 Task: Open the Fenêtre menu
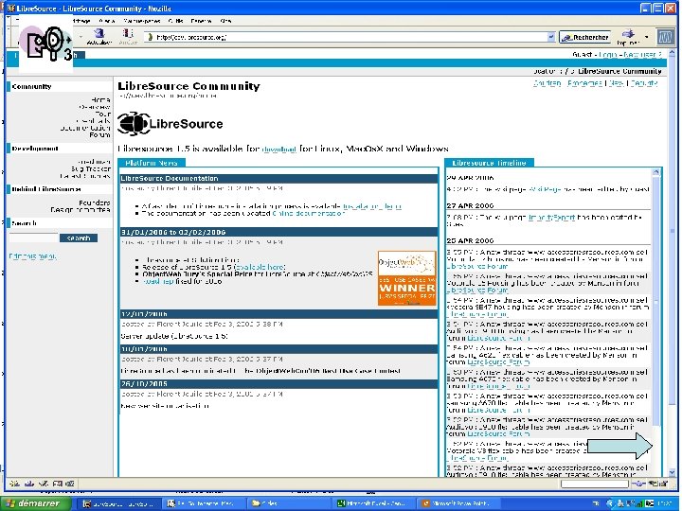(x=201, y=21)
